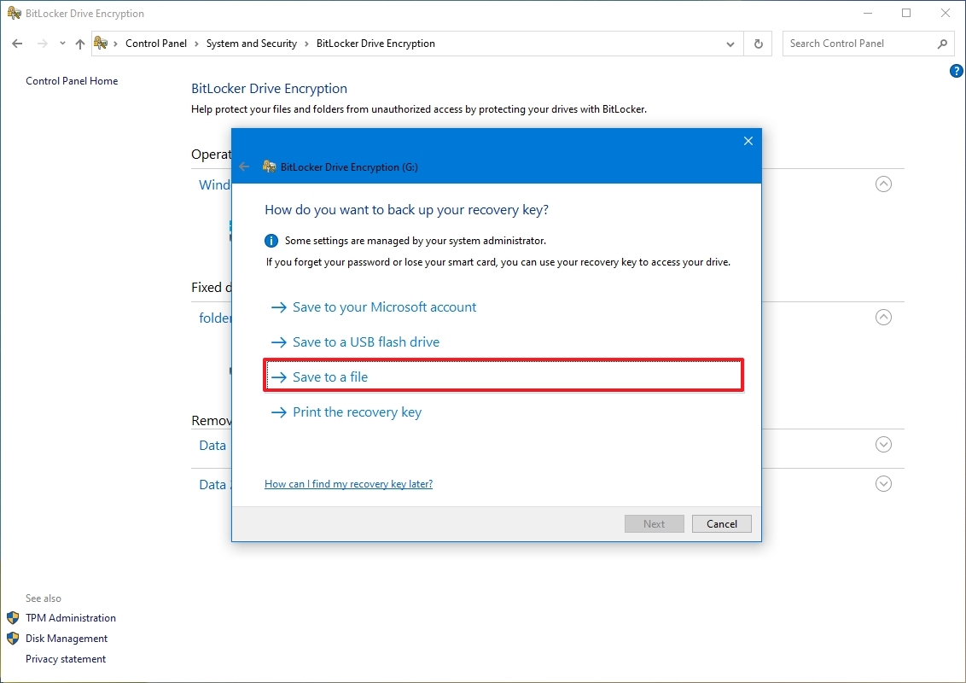Refresh the Control Panel page
Screen dimensions: 966x683
(x=759, y=44)
